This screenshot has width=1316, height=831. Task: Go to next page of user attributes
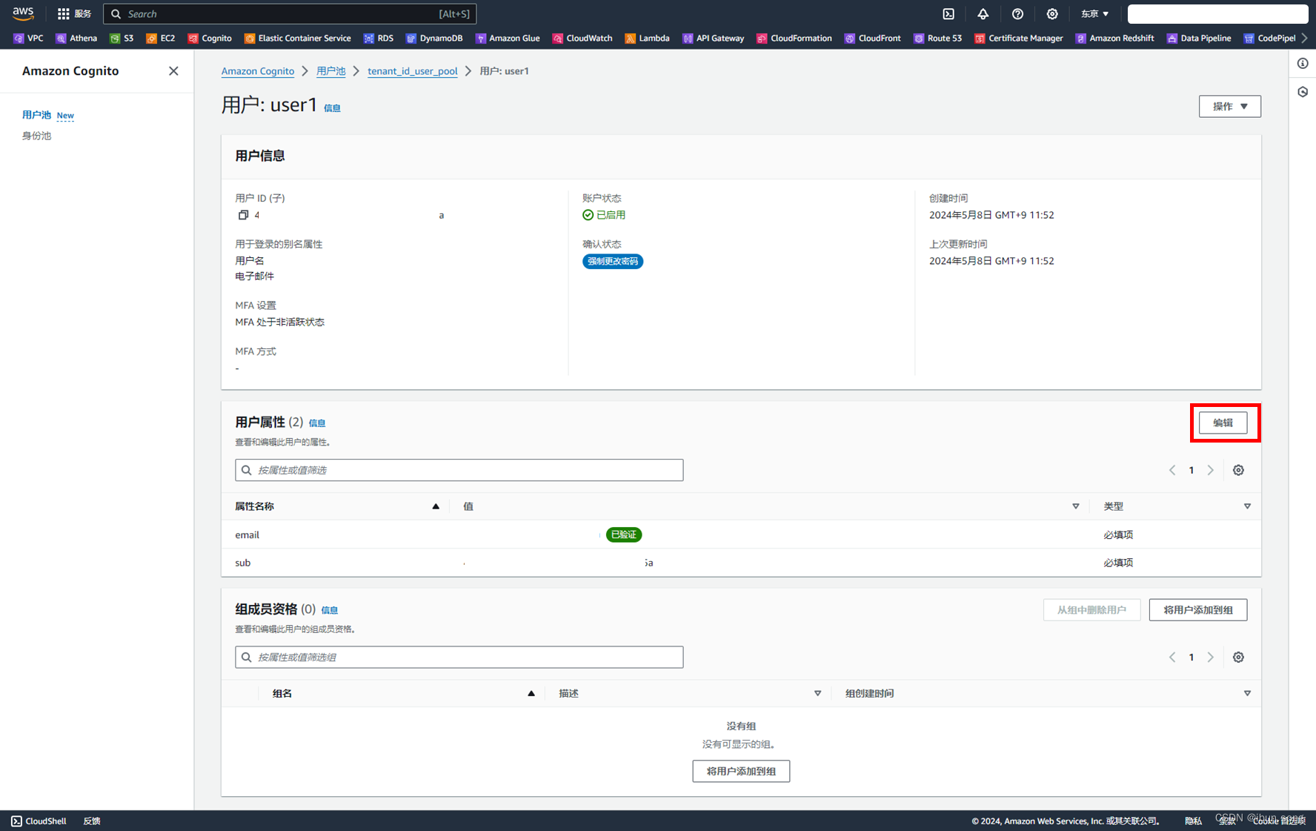point(1211,470)
